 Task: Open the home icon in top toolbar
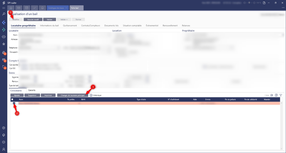(11, 8)
